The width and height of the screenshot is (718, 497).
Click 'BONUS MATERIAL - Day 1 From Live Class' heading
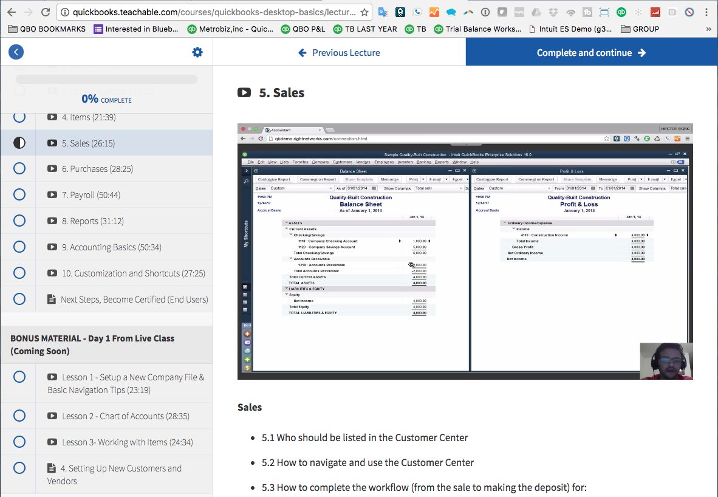click(x=92, y=344)
